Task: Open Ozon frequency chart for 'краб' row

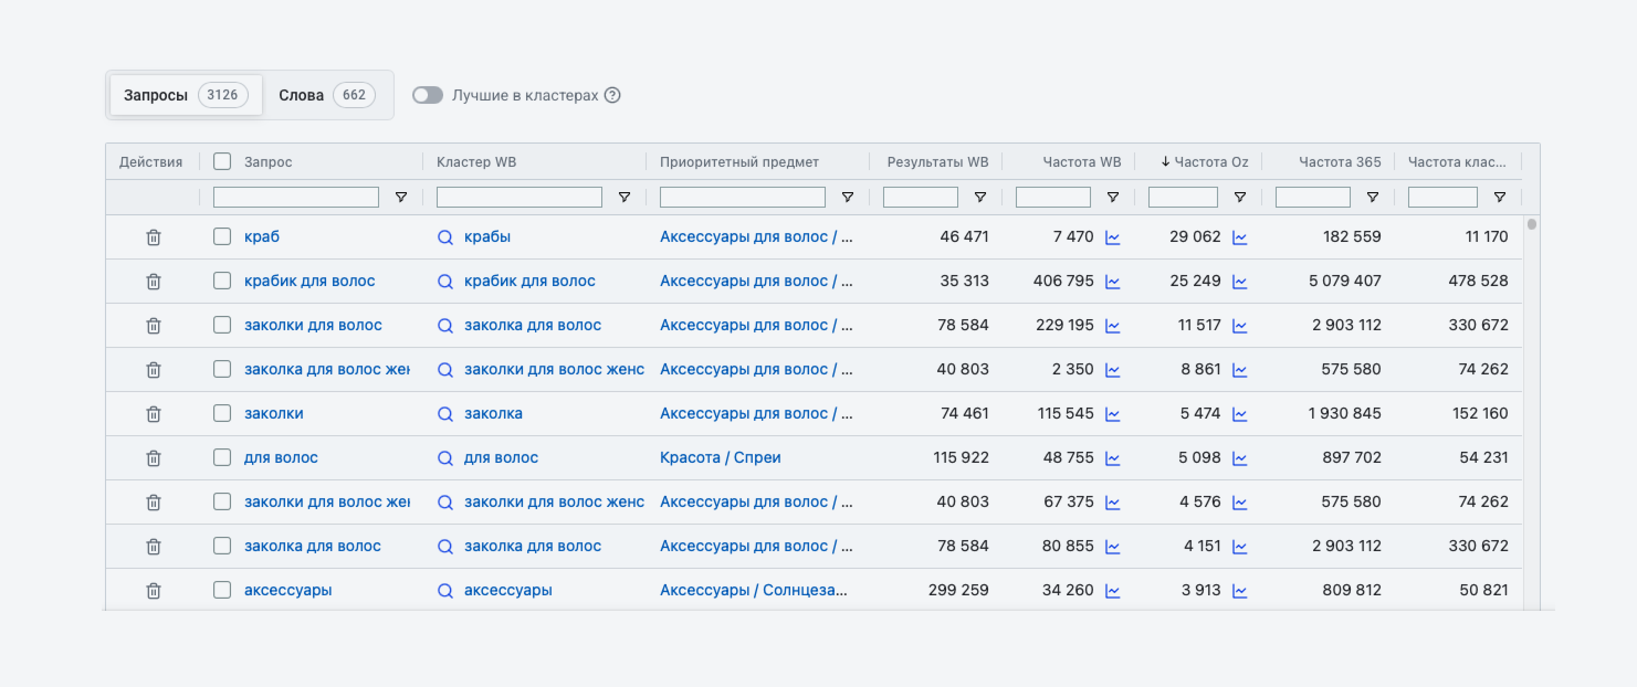Action: 1239,237
